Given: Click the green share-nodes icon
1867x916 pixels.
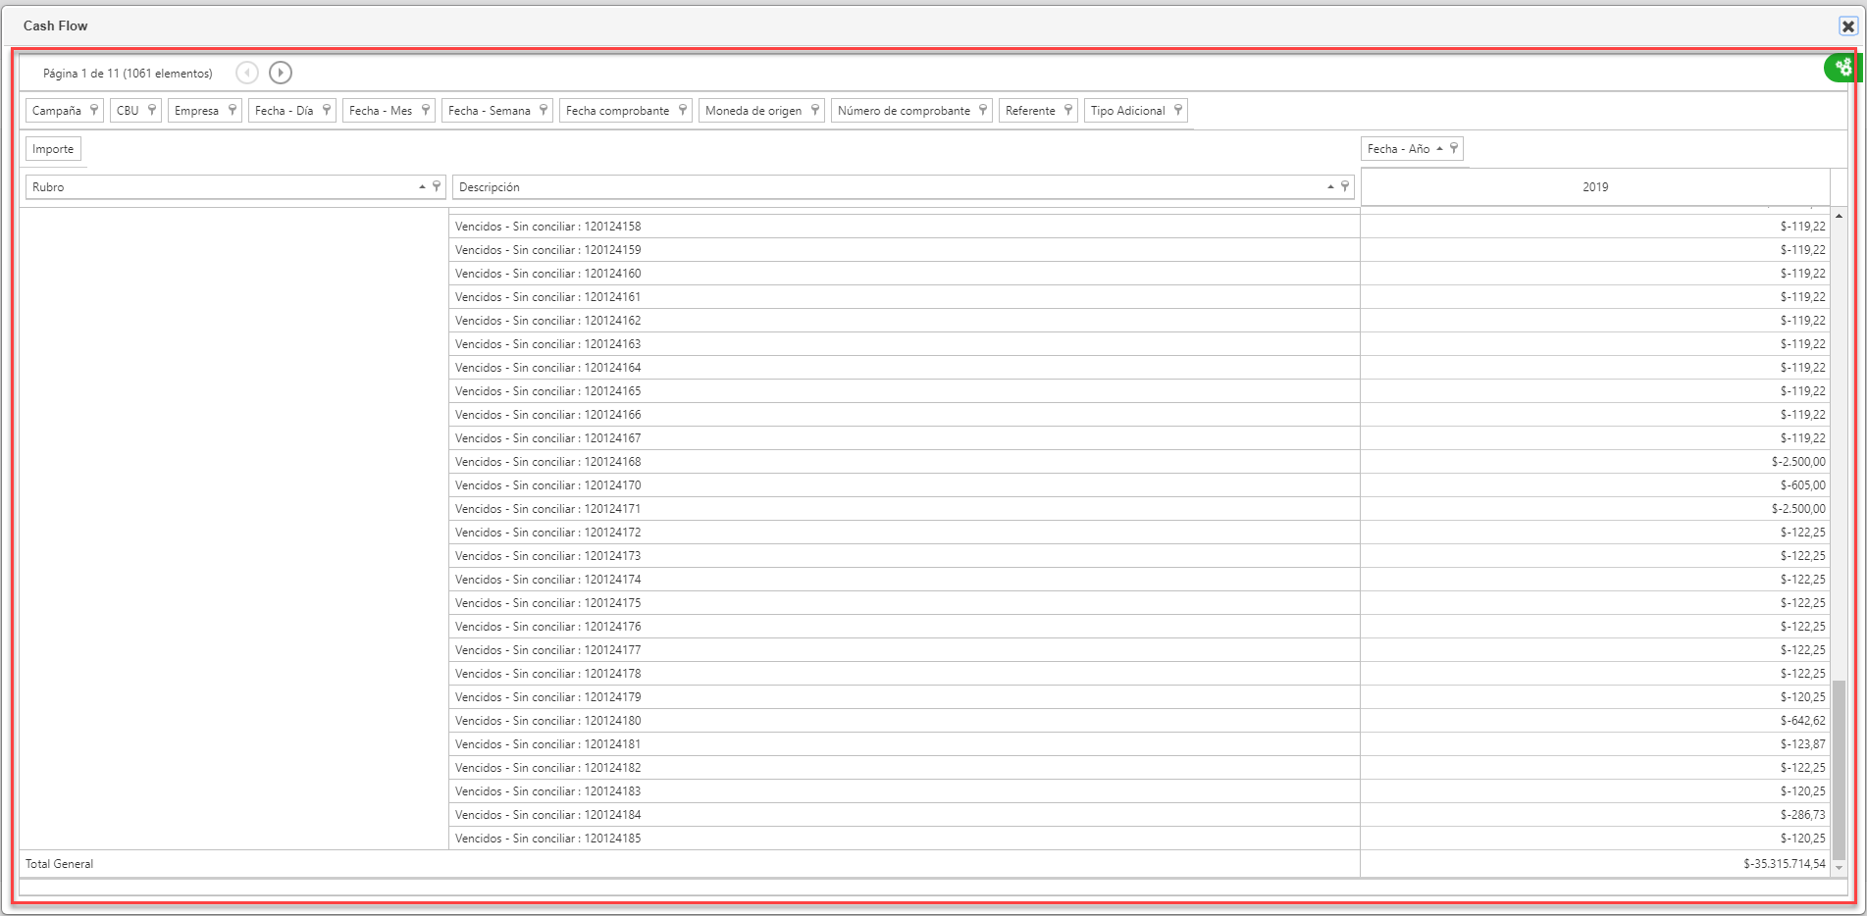Looking at the screenshot, I should [x=1843, y=68].
